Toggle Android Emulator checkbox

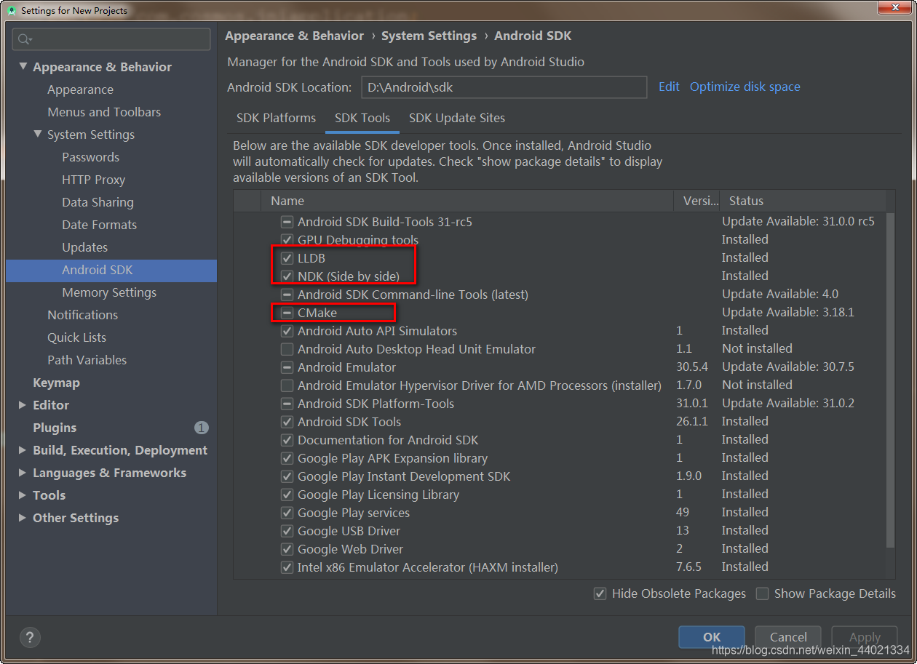287,367
